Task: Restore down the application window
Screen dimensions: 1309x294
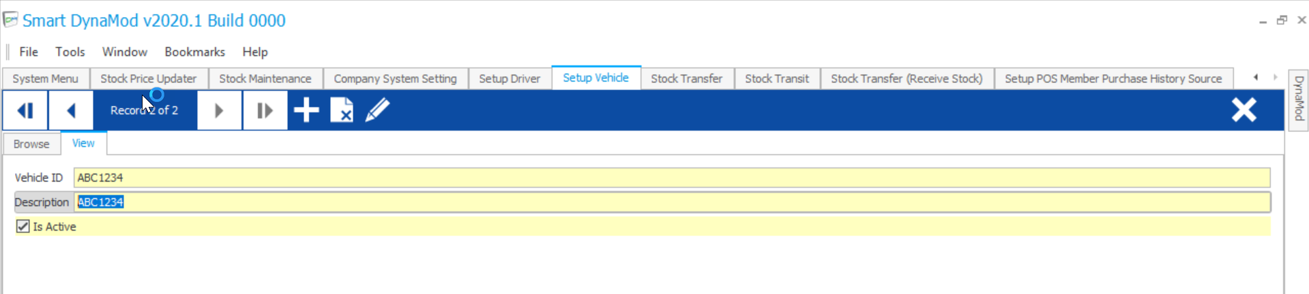Action: [1282, 20]
